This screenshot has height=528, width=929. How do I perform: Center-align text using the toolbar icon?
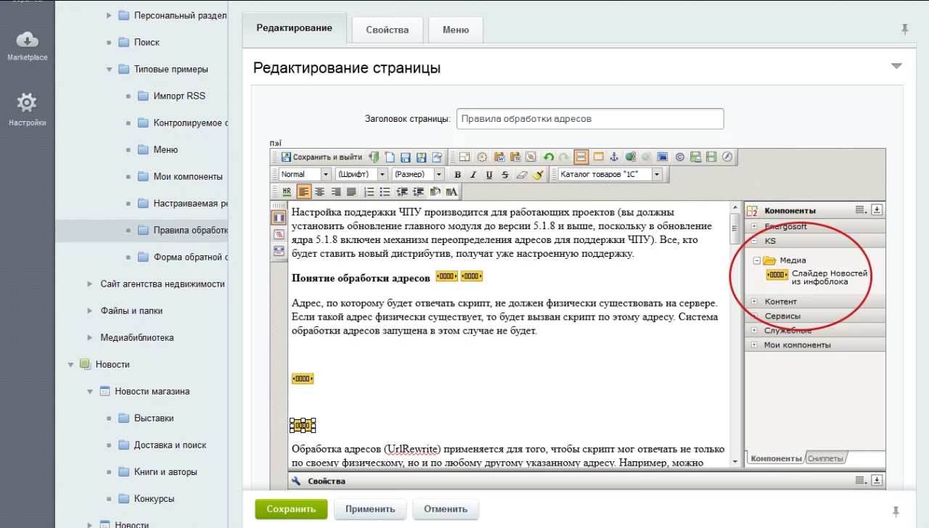(x=319, y=192)
